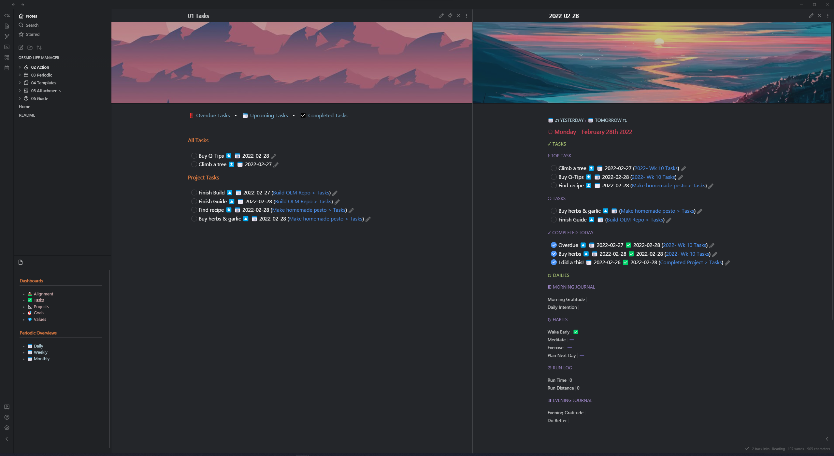The image size is (834, 456).
Task: Pin the 01 Tasks pane
Action: tap(450, 16)
